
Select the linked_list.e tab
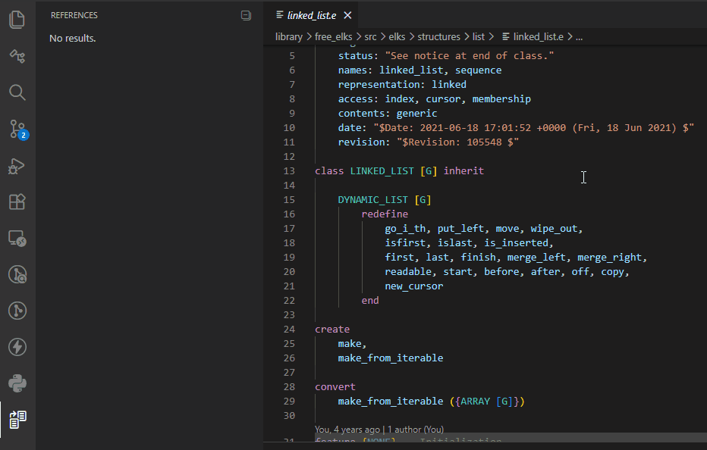pyautogui.click(x=313, y=15)
